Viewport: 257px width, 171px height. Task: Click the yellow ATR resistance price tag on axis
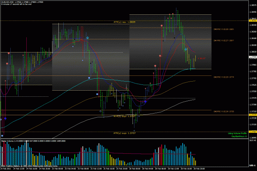pos(253,21)
